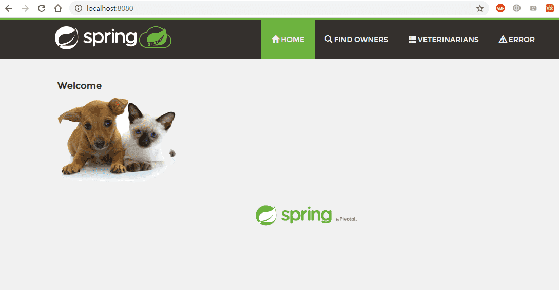Click the white Spring logo in header
This screenshot has width=559, height=290.
point(96,38)
